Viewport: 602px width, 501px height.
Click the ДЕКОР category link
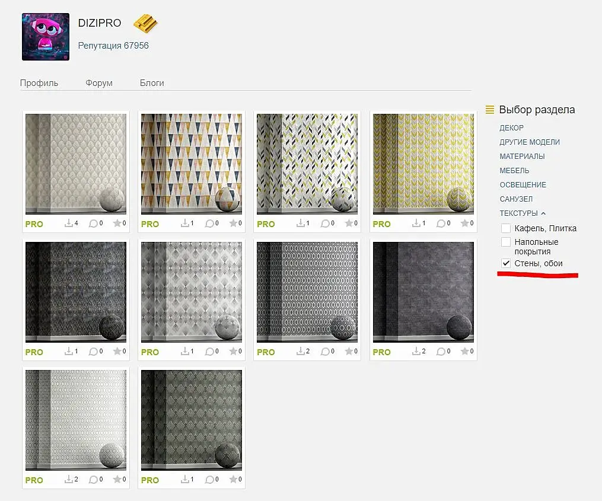[511, 128]
